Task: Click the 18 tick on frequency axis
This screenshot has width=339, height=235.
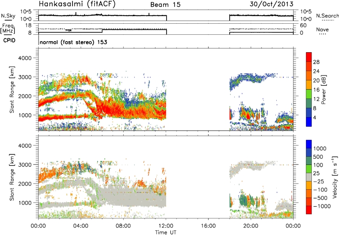Action: pyautogui.click(x=28, y=25)
